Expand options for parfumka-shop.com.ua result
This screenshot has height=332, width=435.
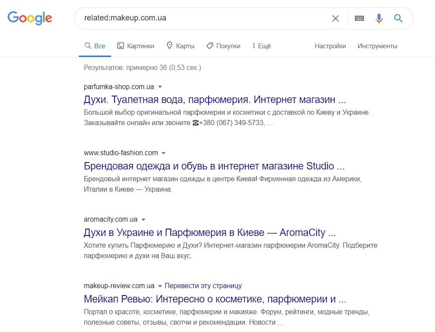click(160, 86)
